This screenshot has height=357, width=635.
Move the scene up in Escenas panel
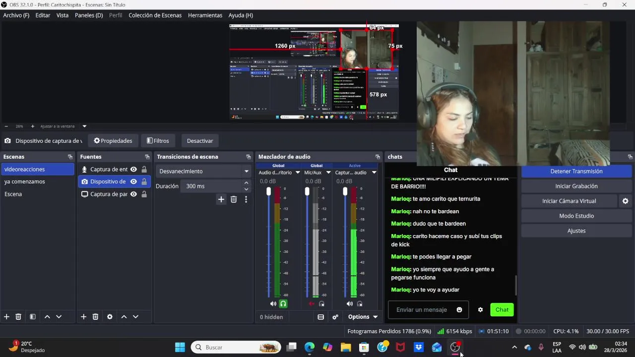pos(47,317)
